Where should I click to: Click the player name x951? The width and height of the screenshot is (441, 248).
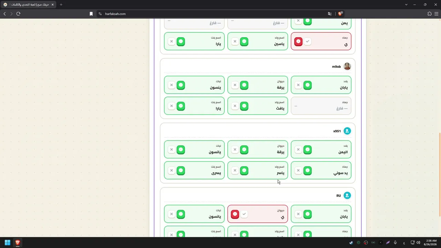(337, 131)
